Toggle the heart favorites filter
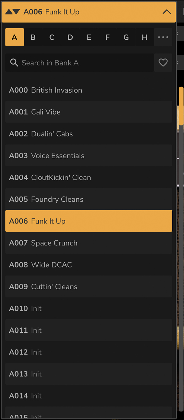Screen dimensions: 184x420 163,63
